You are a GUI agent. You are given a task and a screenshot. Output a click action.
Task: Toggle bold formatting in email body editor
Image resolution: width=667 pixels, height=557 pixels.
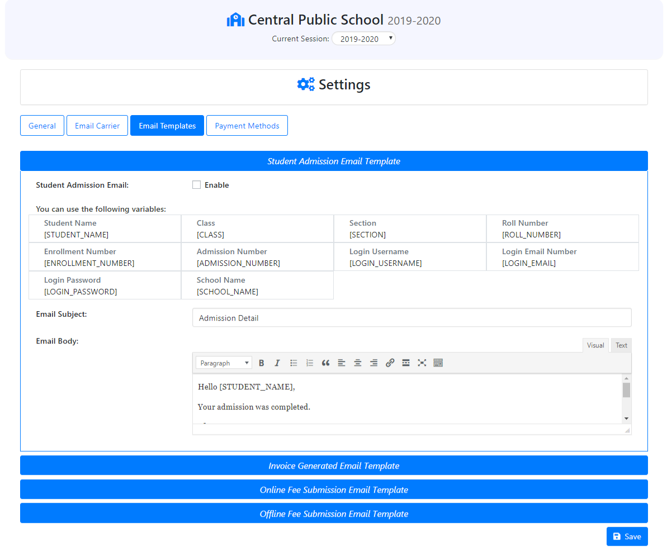(x=261, y=363)
